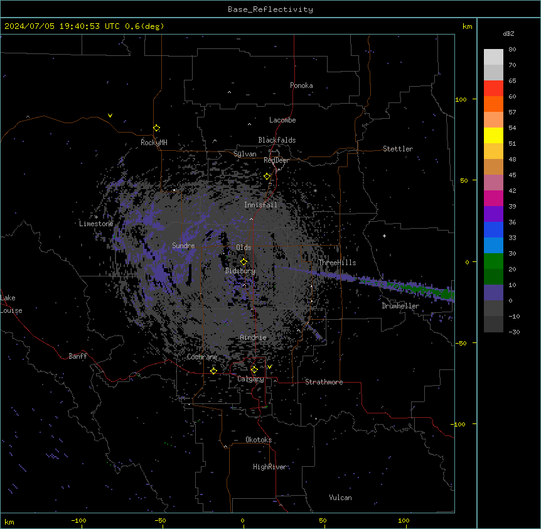Click the Ponoka city label
The height and width of the screenshot is (529, 541).
(301, 85)
